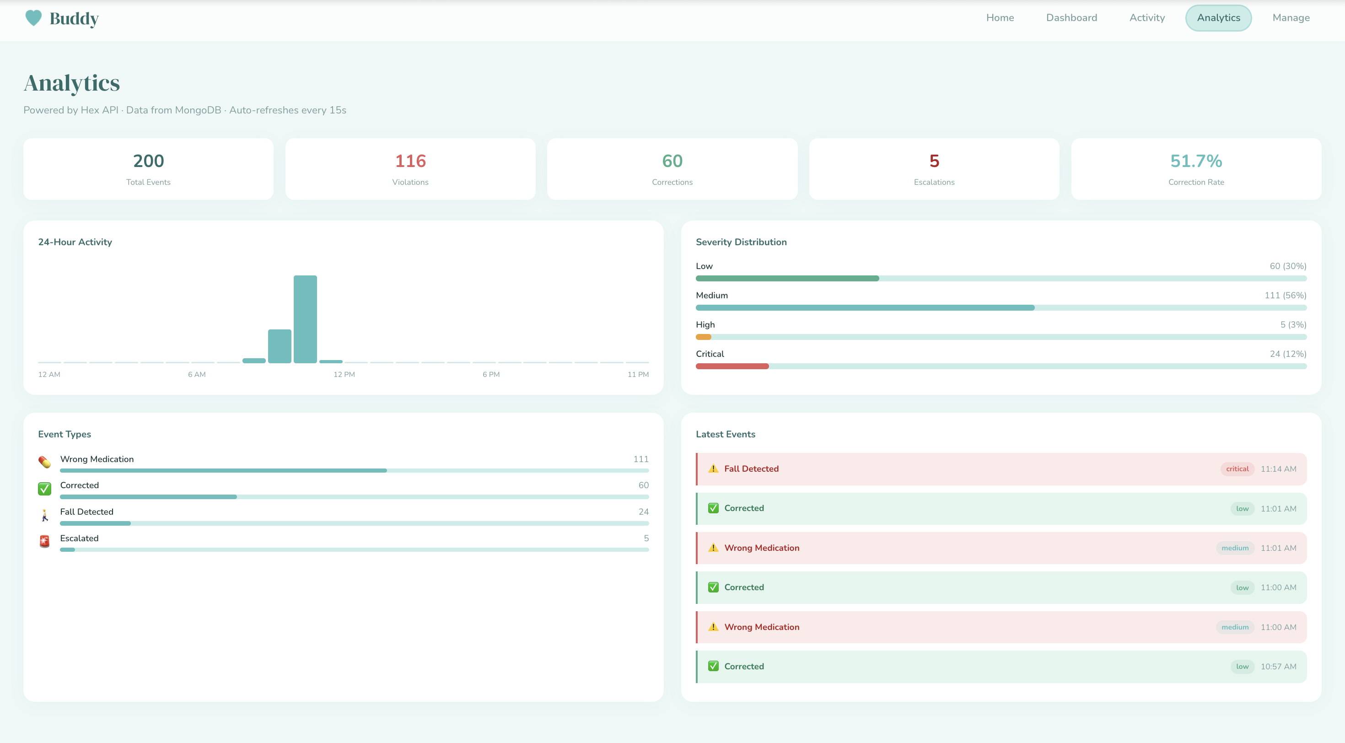Click the critical badge on the Fall Detected event
Screen dimensions: 1345x743
(1237, 469)
